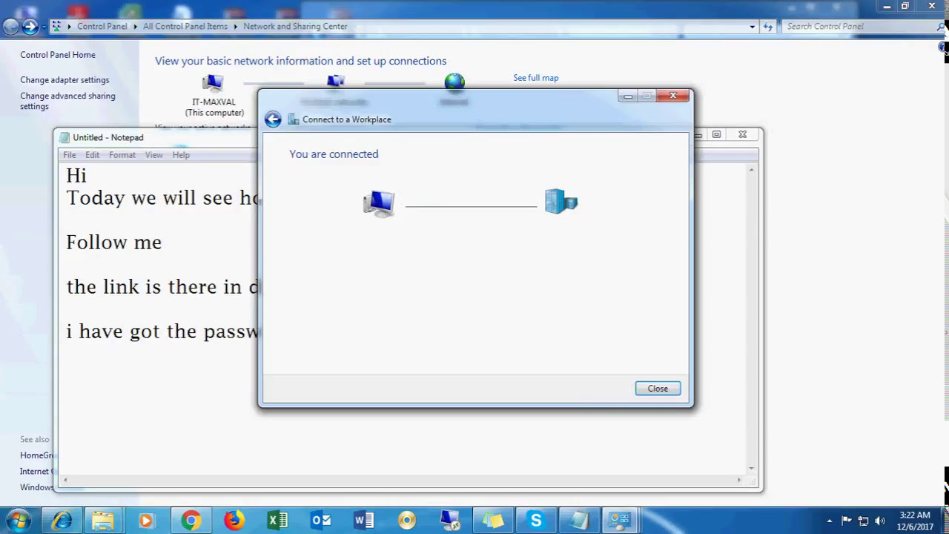949x534 pixels.
Task: Go back in Control Panel navigation
Action: click(10, 27)
